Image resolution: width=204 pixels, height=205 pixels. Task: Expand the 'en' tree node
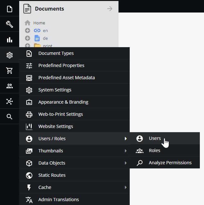click(x=28, y=30)
